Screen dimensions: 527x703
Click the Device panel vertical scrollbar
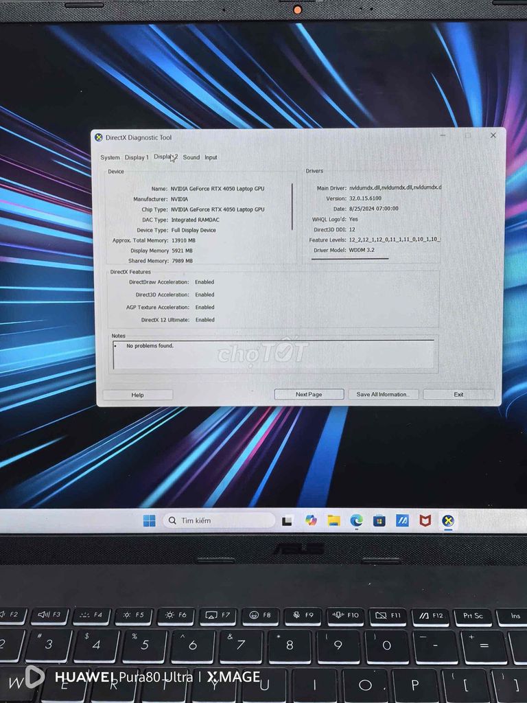(x=292, y=206)
